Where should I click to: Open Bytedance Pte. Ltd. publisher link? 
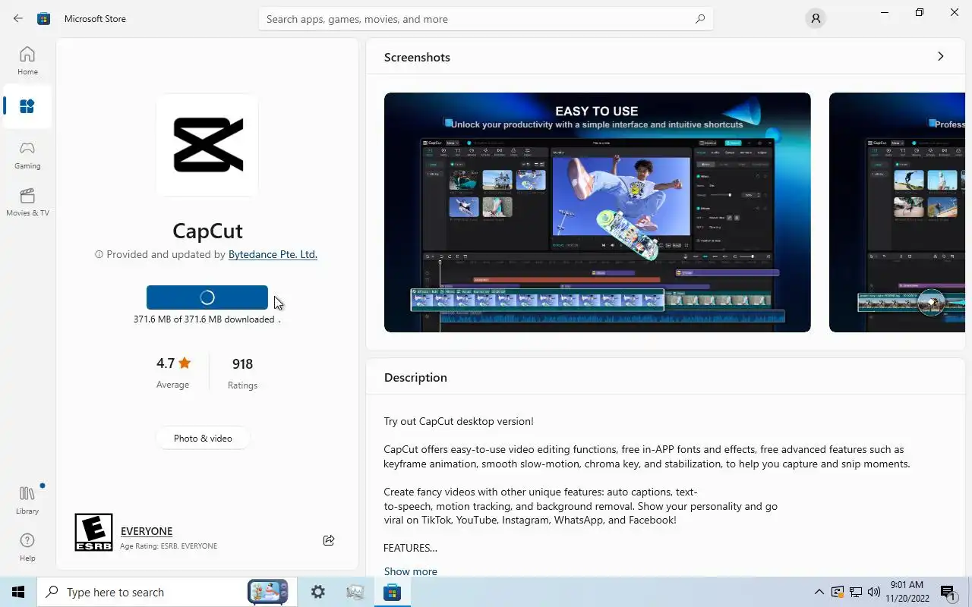tap(273, 255)
